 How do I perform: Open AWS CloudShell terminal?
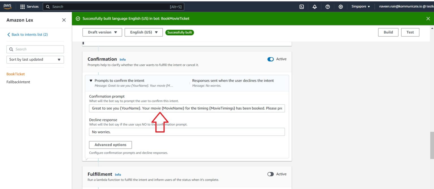coord(301,6)
